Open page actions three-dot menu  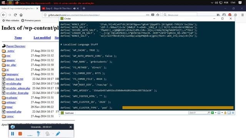(148, 15)
